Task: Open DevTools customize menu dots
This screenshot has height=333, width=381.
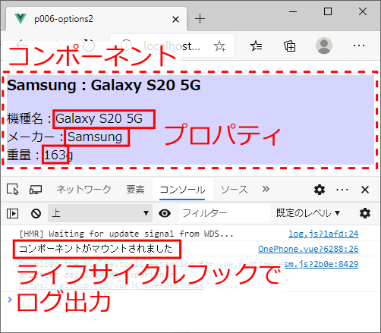Action: click(342, 190)
